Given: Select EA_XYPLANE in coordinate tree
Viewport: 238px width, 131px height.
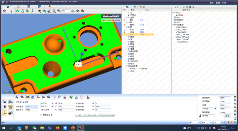Looking at the screenshot, I should coord(184,35).
